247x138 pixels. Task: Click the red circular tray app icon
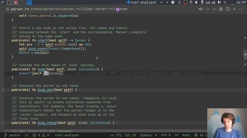click(x=185, y=2)
